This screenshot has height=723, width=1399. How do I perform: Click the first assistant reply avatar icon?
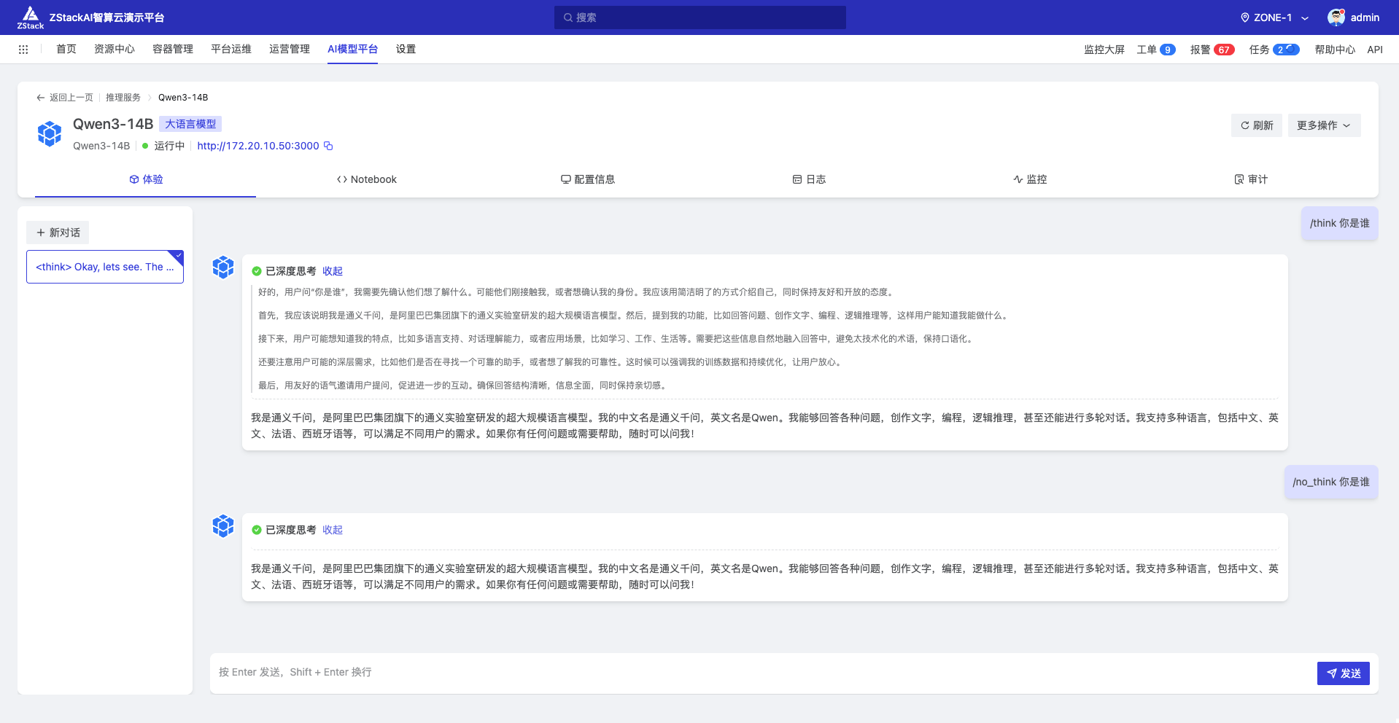point(223,267)
